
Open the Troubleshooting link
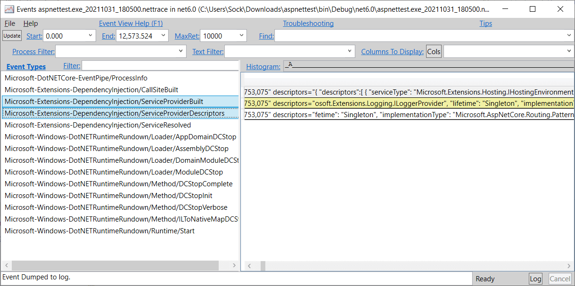point(308,24)
